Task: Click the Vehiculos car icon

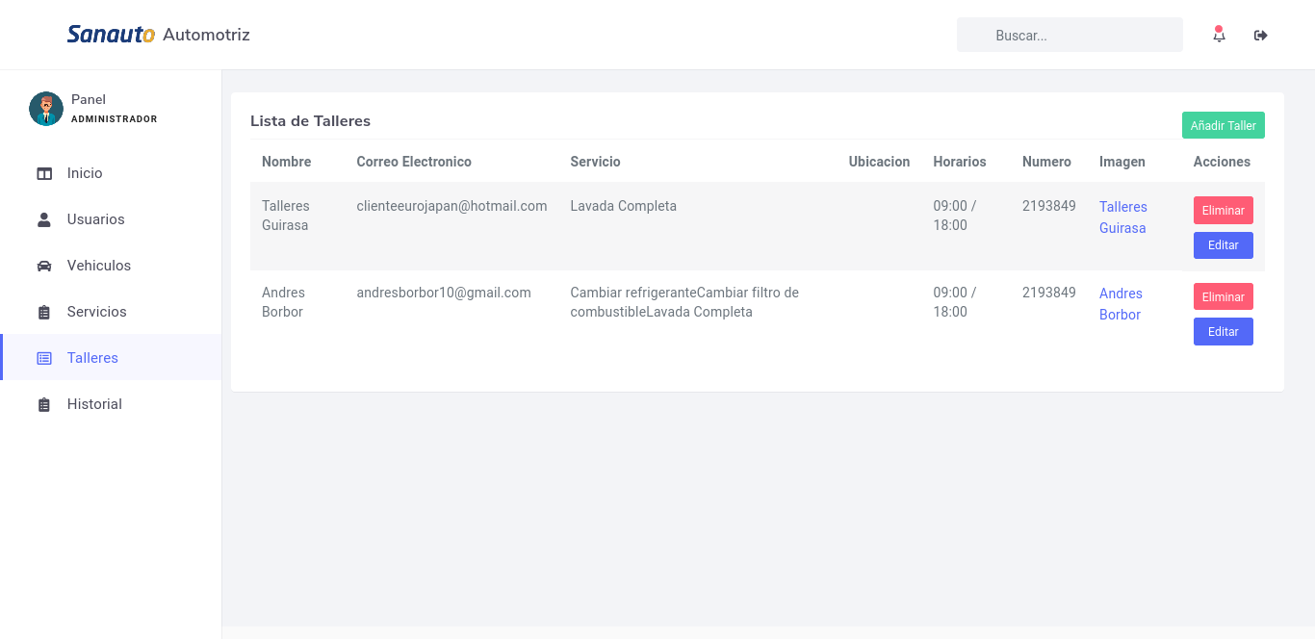Action: 44,266
